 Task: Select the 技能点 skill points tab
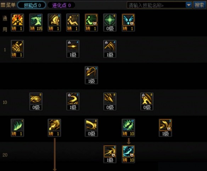tap(32, 5)
